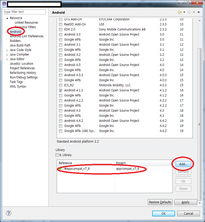Check the Real3D Add-On target checkbox
Viewport: 205px width, 222px height.
coord(61,24)
